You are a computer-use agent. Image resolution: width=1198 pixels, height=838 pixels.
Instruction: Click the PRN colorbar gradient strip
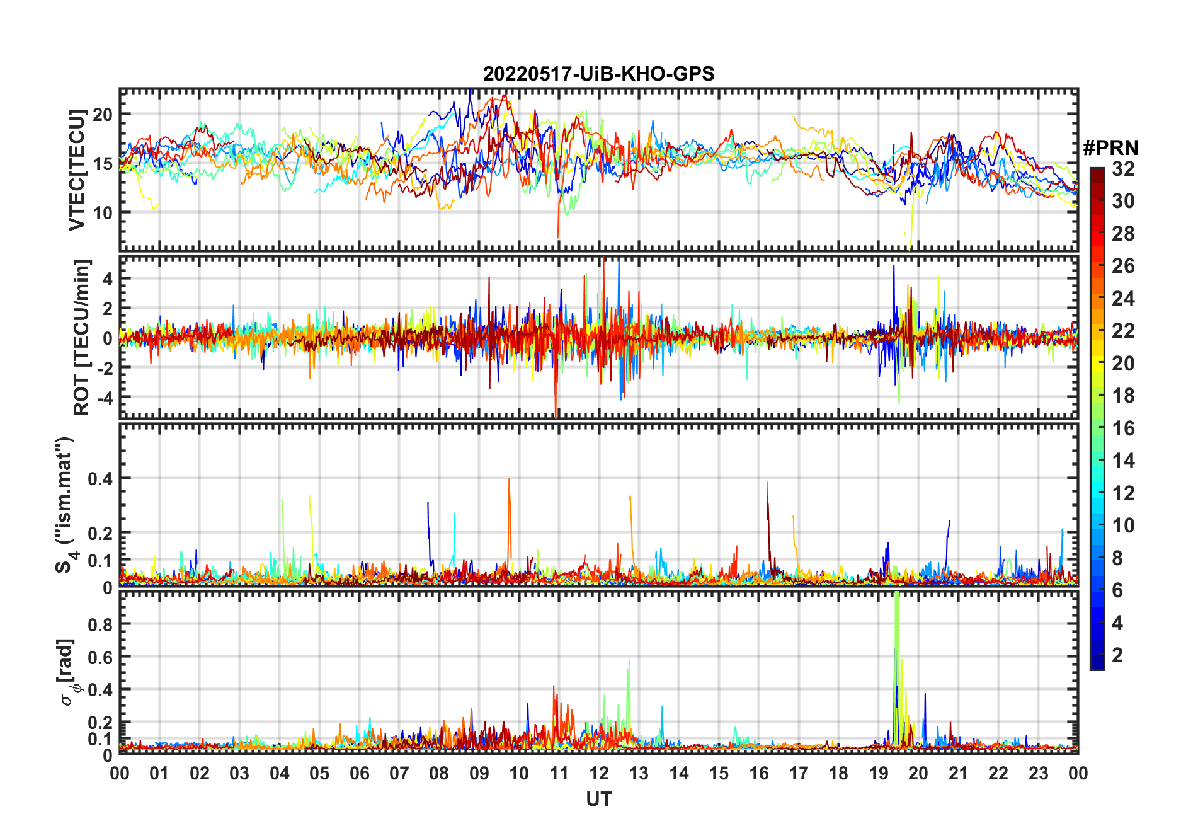(x=1097, y=418)
